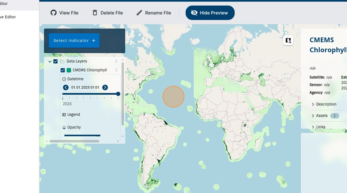Image resolution: width=347 pixels, height=193 pixels.
Task: Click the datetime slider handle
Action: pos(118,94)
